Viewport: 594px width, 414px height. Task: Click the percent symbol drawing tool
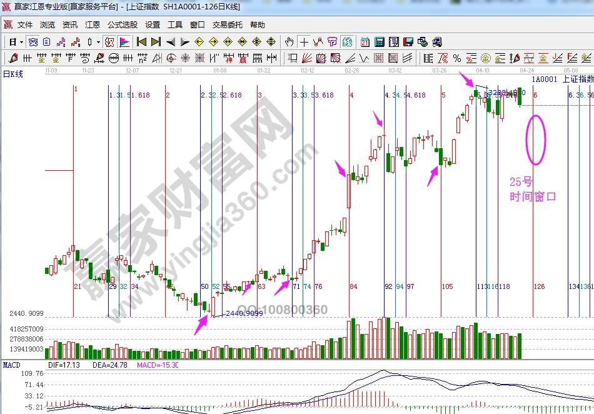pos(457,58)
